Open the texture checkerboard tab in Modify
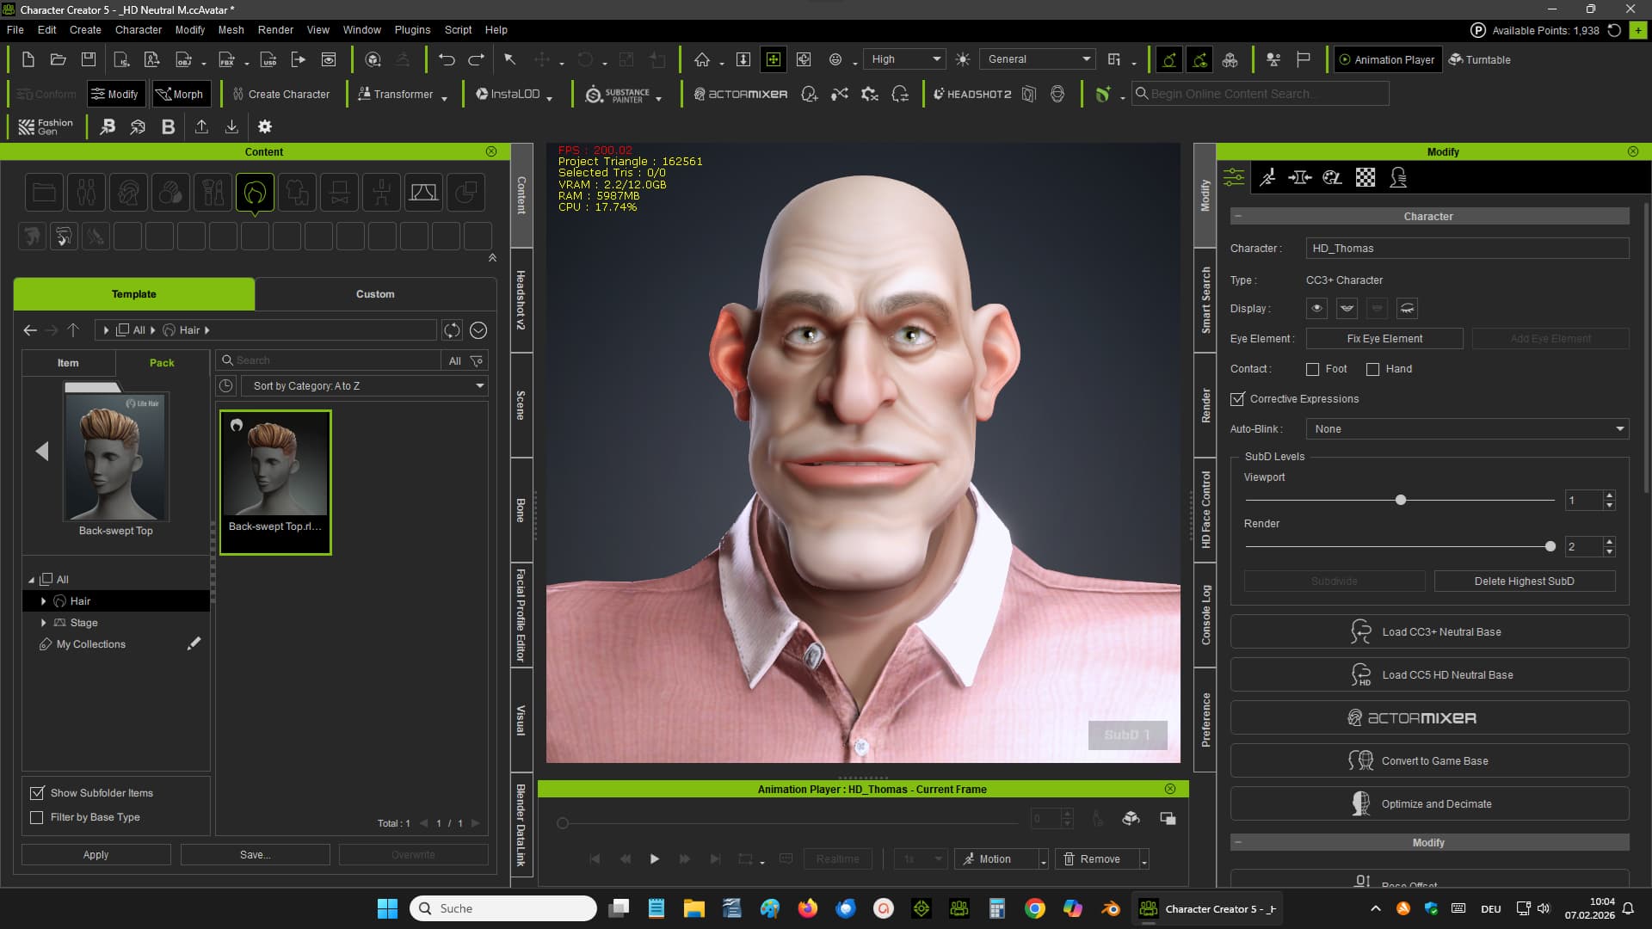1652x929 pixels. coord(1365,177)
